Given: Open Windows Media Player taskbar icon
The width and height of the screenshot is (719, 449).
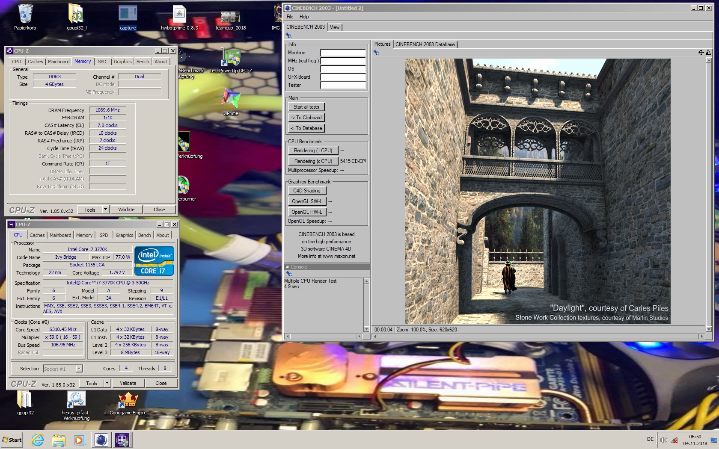Looking at the screenshot, I should click(x=79, y=440).
